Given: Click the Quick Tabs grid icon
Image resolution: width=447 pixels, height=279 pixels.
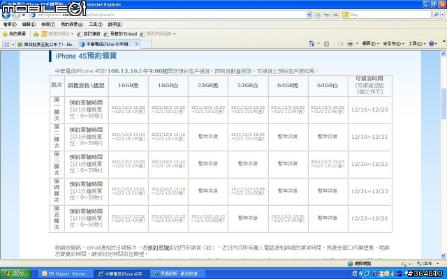Looking at the screenshot, I should click(x=6, y=45).
